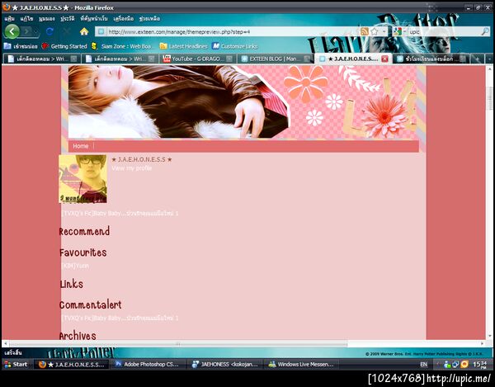The height and width of the screenshot is (387, 495).
Task: Click the search magnifier icon
Action: [x=485, y=31]
